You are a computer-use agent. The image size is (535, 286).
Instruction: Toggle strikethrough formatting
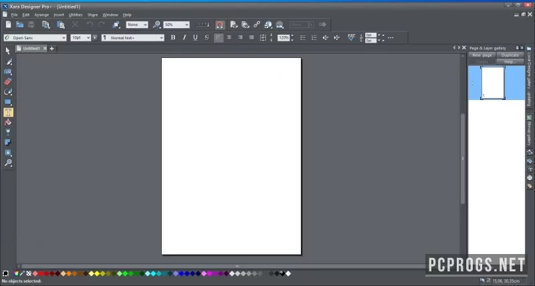(x=207, y=37)
